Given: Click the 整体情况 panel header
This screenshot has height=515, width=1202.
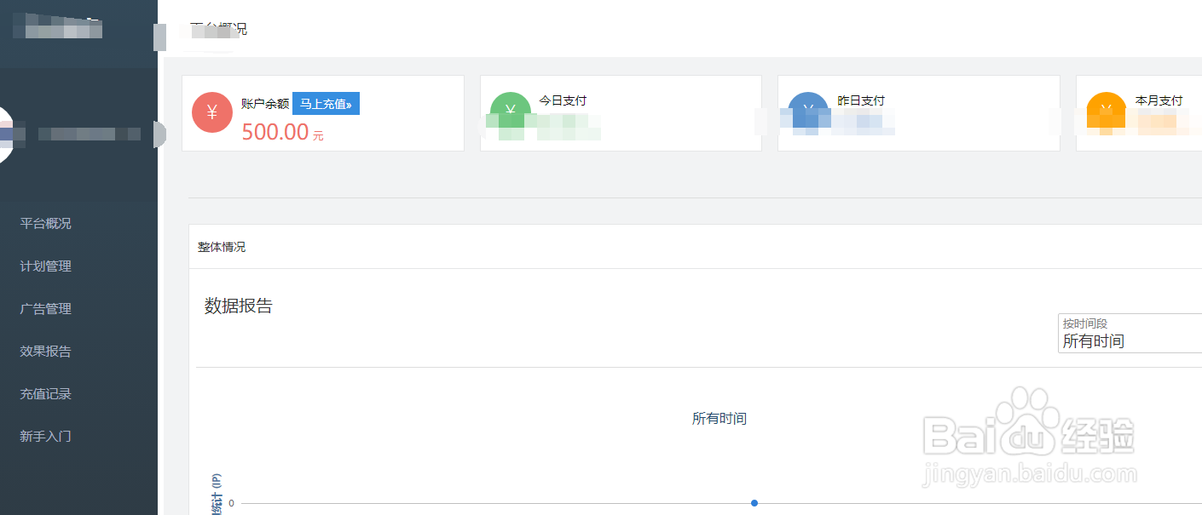Looking at the screenshot, I should 222,247.
